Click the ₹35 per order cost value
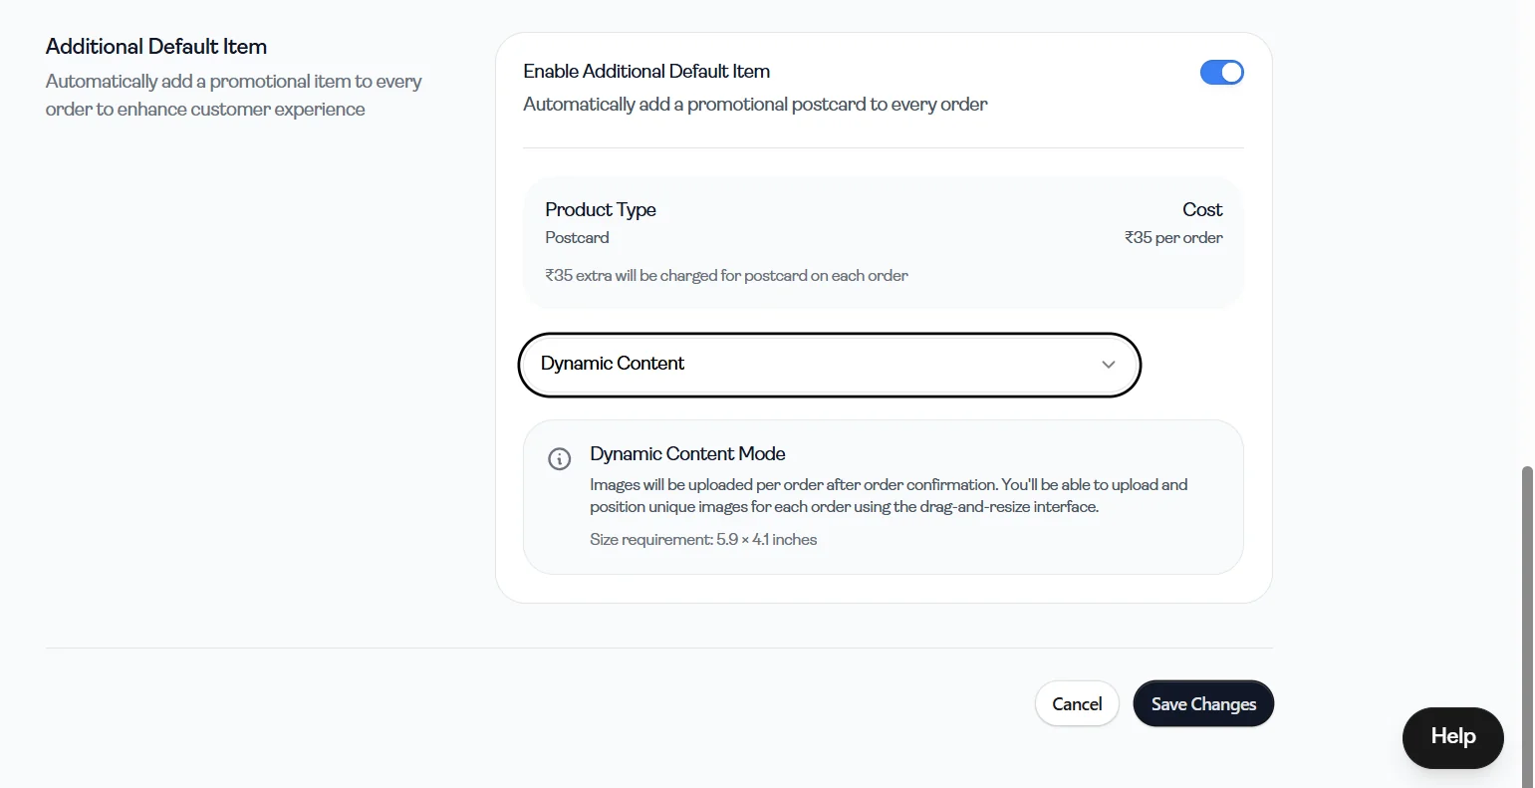The height and width of the screenshot is (788, 1535). click(x=1173, y=238)
